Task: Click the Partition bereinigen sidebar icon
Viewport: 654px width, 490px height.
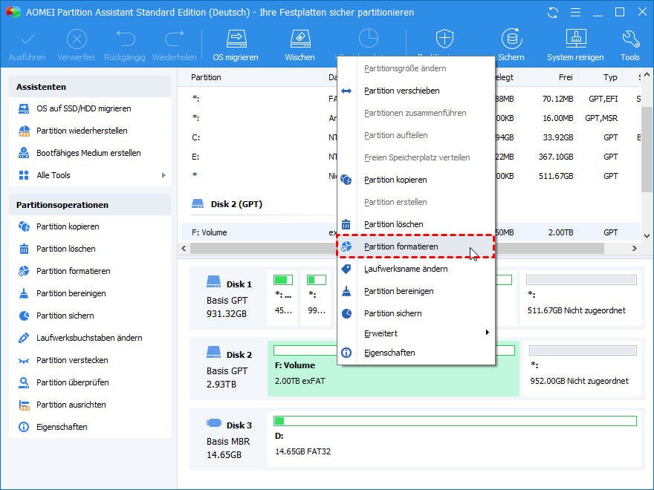Action: (24, 293)
